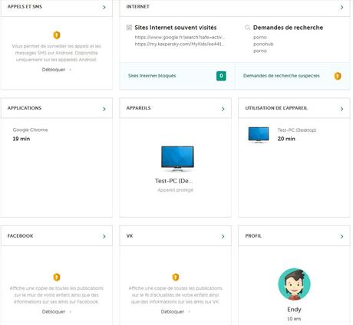The image size is (353, 325).
Task: Click Débloquer in the VK card
Action: click(x=173, y=312)
